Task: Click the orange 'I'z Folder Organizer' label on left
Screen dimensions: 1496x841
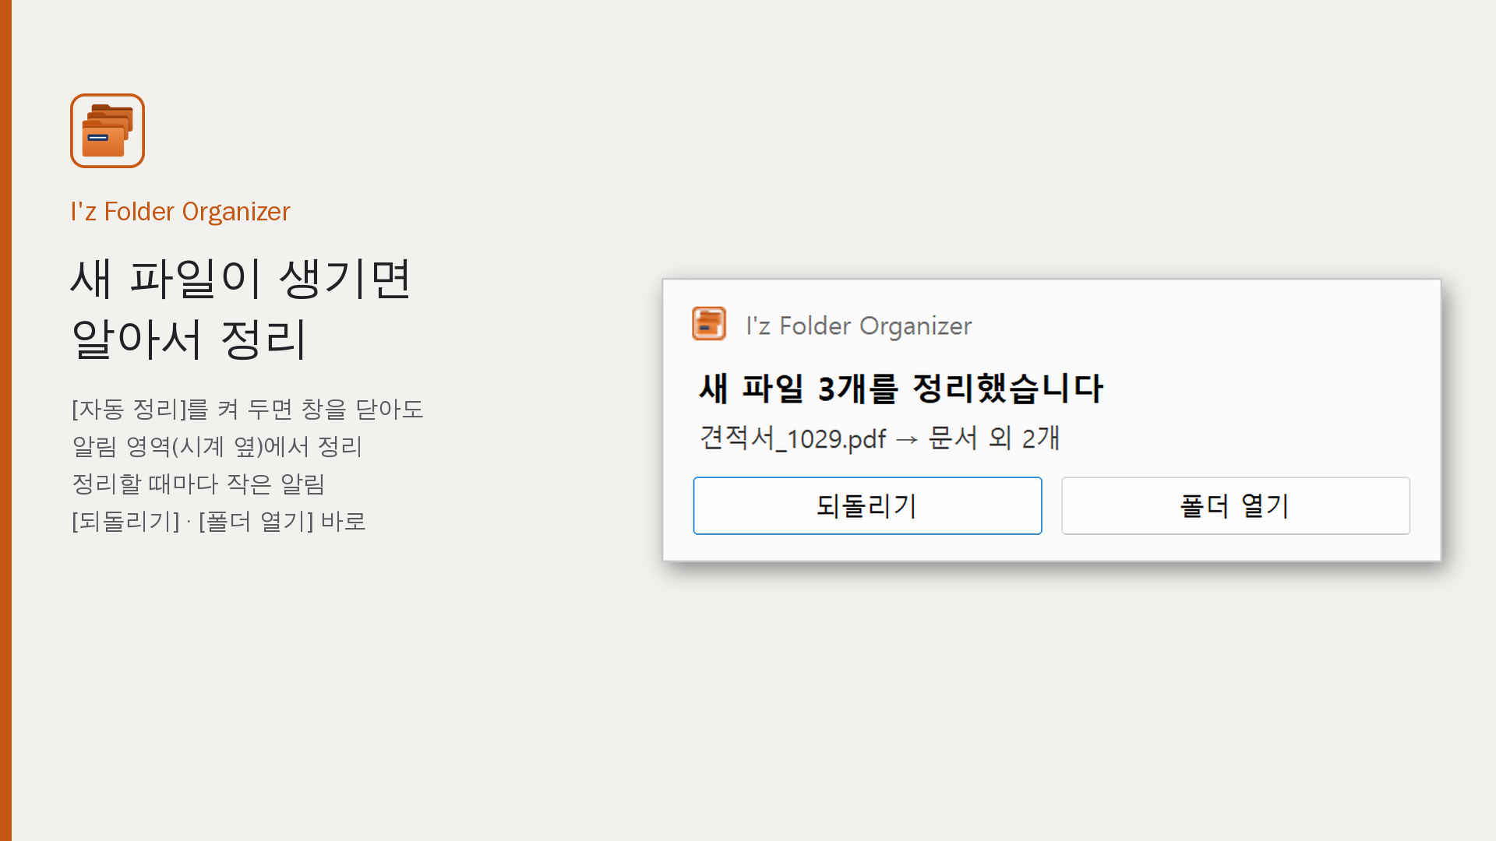Action: pyautogui.click(x=180, y=212)
